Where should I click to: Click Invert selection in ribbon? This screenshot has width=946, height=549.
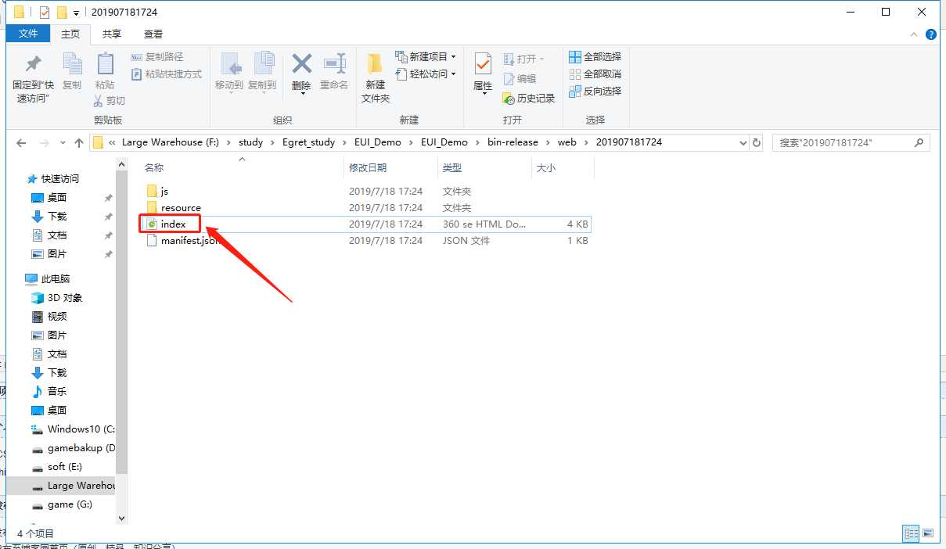point(595,91)
